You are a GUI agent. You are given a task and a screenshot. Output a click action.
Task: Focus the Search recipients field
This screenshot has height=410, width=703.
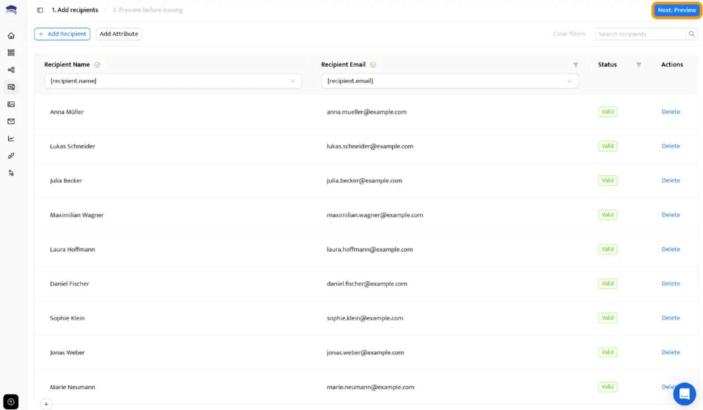click(x=640, y=34)
